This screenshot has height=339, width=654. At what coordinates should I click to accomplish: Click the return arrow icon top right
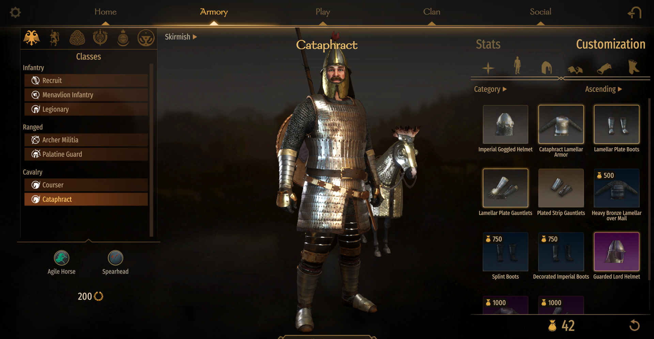(x=635, y=13)
